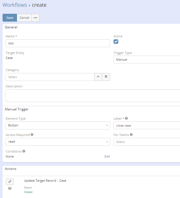Click into the Name input field
The height and width of the screenshot is (198, 180).
point(58,43)
